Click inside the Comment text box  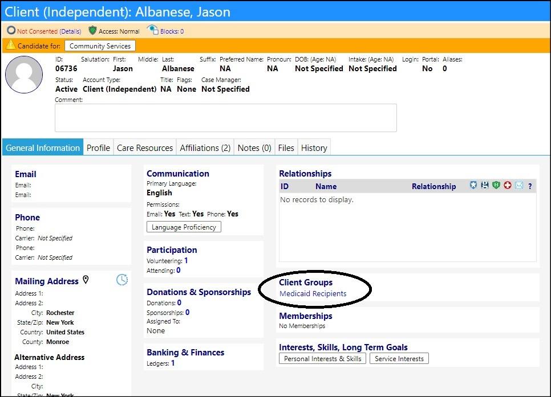(x=226, y=118)
